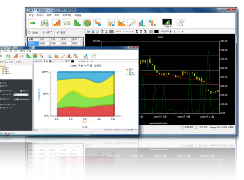Switch to the 시리즈 tab in back window
The image size is (244, 180).
47,33
